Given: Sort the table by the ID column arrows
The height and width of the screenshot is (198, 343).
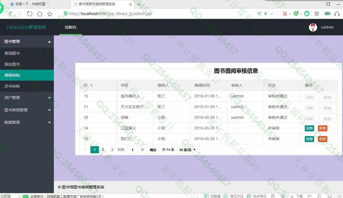Looking at the screenshot, I should pyautogui.click(x=92, y=85).
